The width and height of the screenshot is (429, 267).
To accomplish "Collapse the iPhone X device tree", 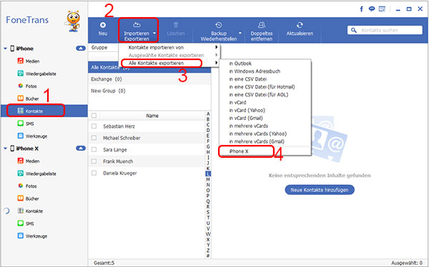I will click(5, 148).
